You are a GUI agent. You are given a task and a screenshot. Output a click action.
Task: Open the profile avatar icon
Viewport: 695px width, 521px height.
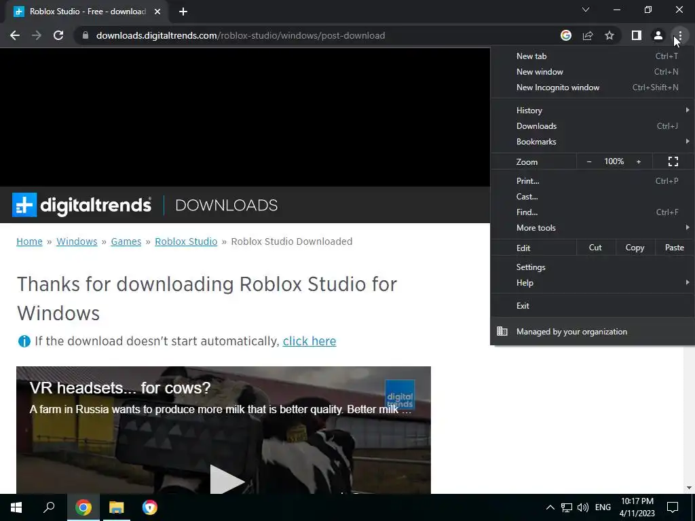coord(658,35)
